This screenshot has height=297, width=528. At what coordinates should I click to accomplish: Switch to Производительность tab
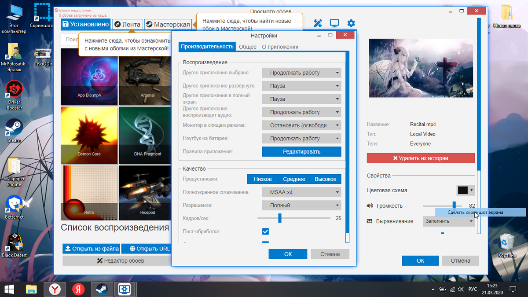coord(207,47)
